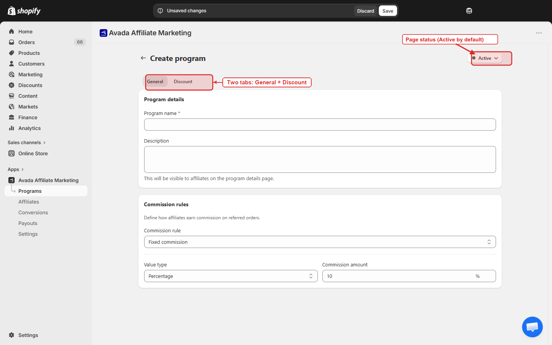Open the three-dot more actions menu

pos(539,33)
